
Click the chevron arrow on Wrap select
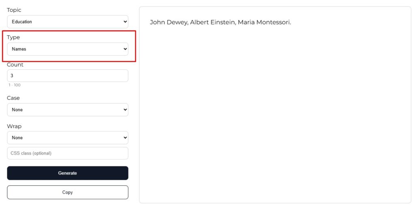tap(125, 138)
